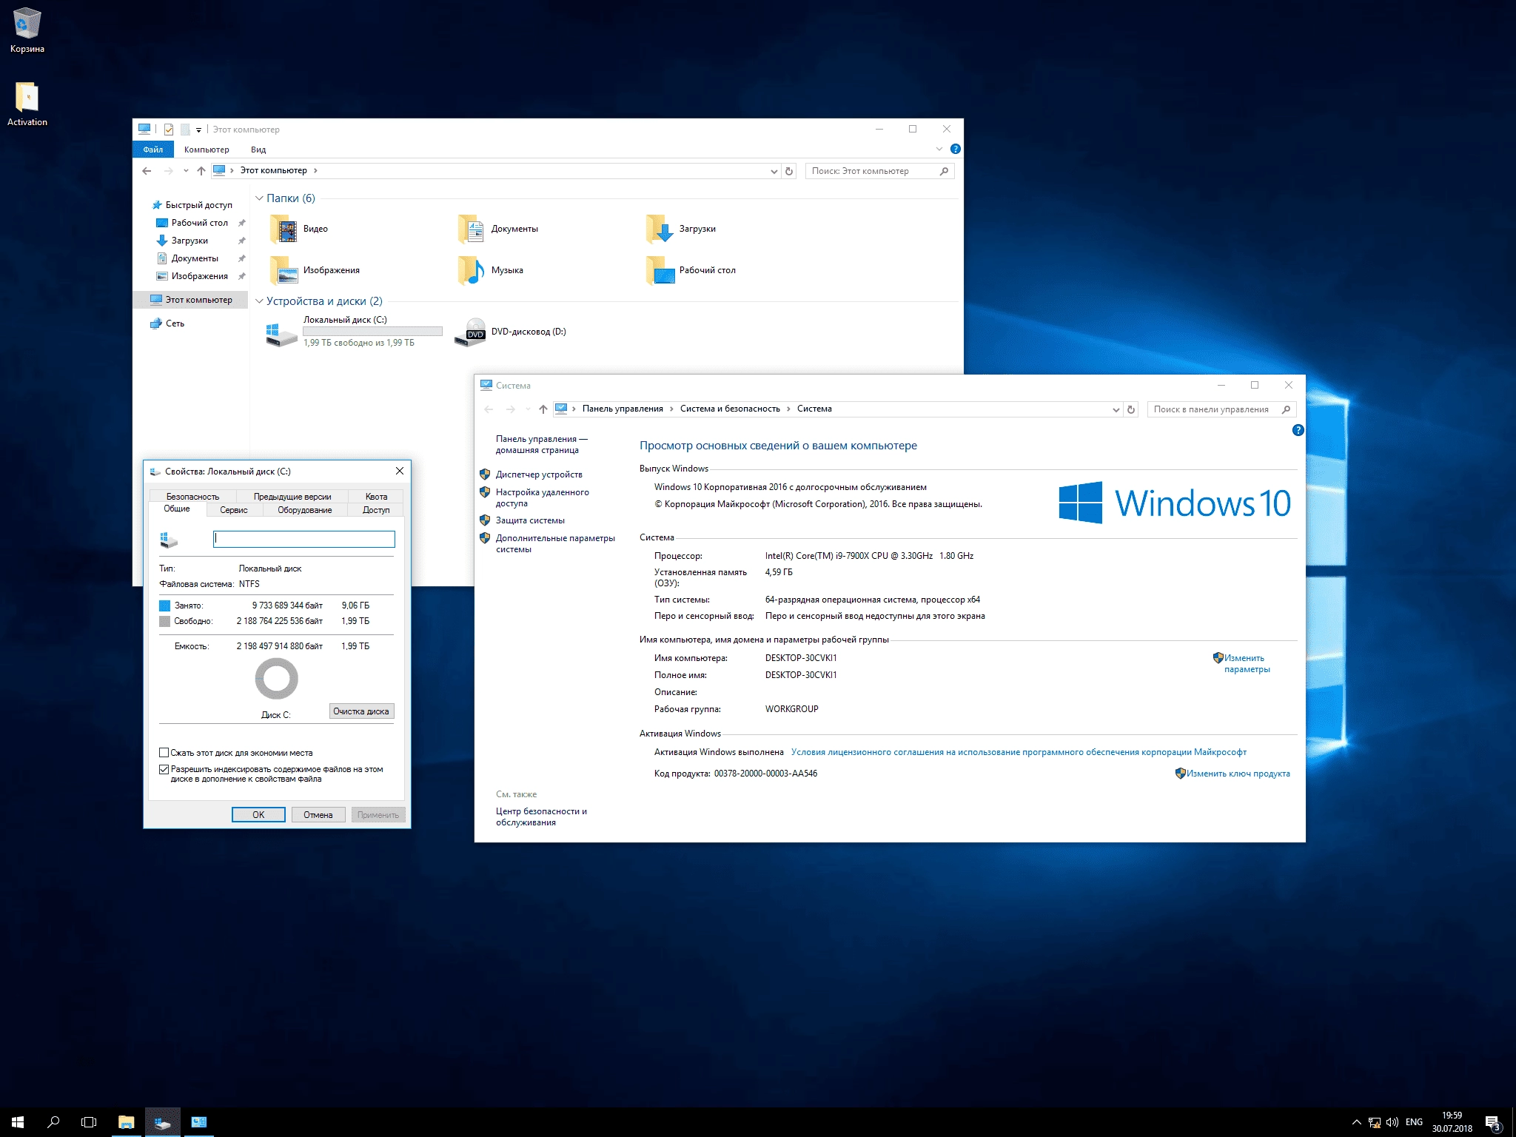
Task: Click Properties icon in Explorer quick access toolbar
Action: pyautogui.click(x=169, y=130)
